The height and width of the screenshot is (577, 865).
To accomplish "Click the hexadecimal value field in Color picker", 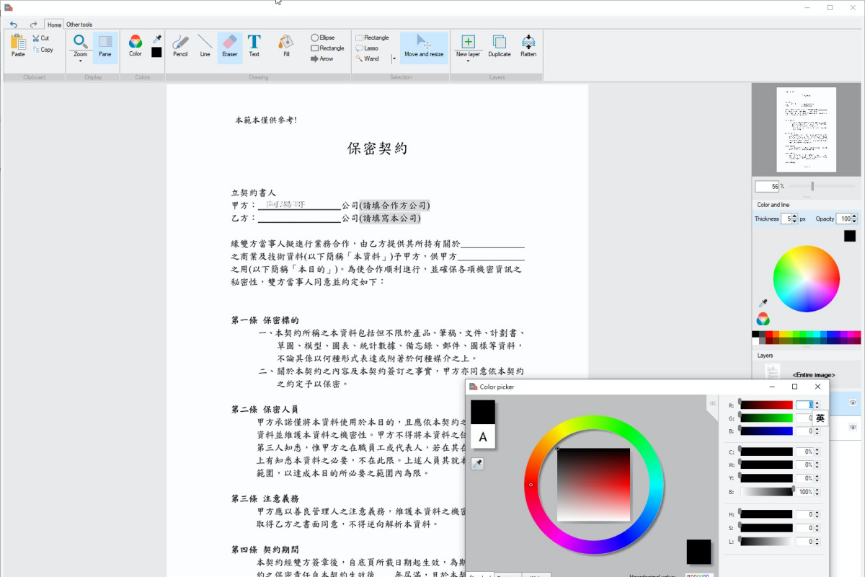I will click(698, 575).
